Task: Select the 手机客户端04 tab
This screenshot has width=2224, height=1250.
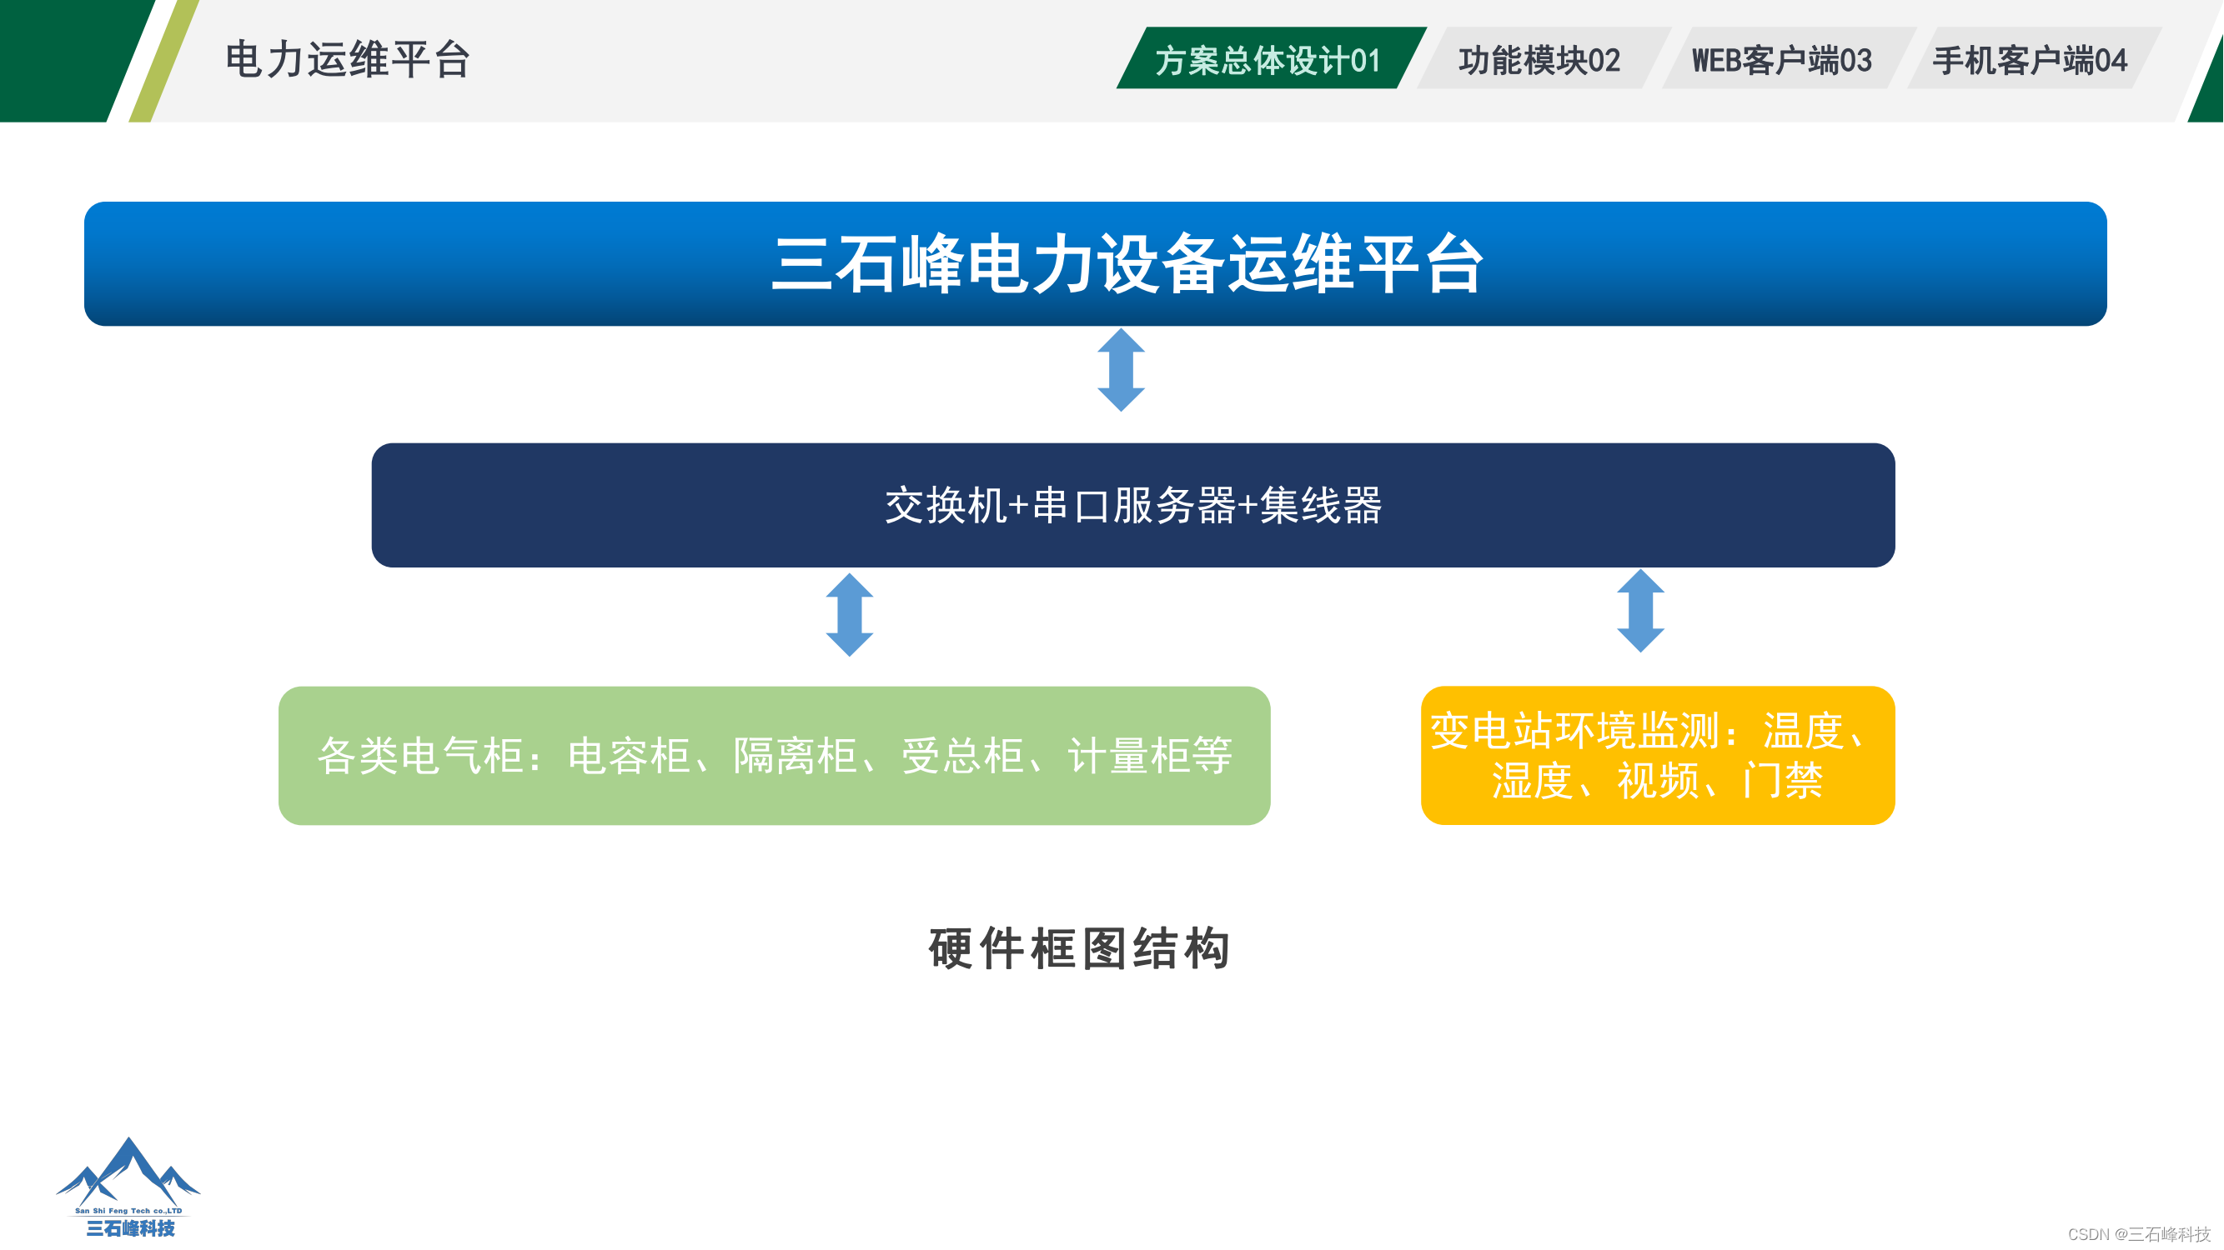Action: (2030, 59)
